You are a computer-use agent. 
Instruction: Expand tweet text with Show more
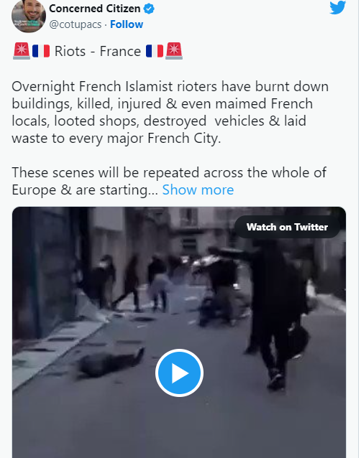(x=198, y=190)
